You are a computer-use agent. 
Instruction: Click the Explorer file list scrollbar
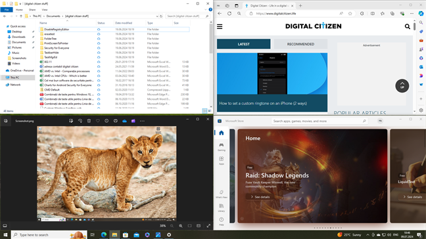coord(211,39)
